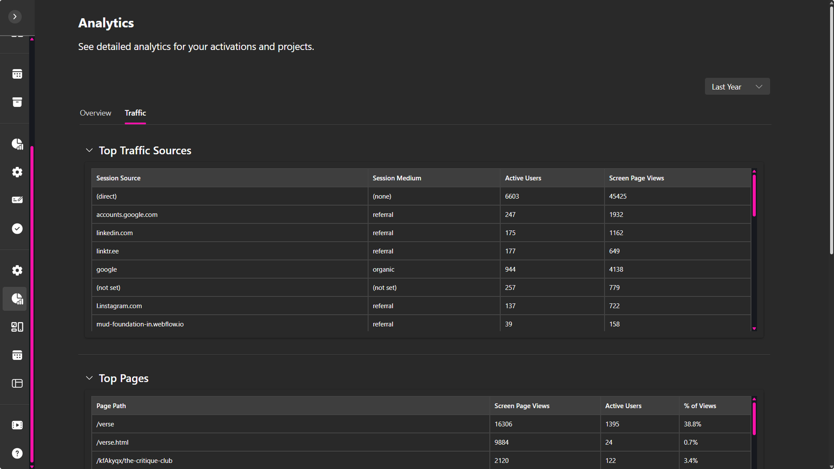This screenshot has height=469, width=834.
Task: Open help via question mark icon
Action: tap(17, 453)
